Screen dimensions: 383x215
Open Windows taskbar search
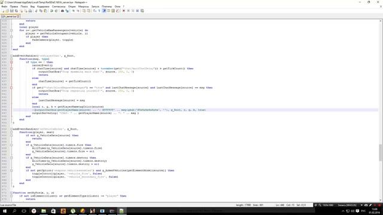pos(14,211)
